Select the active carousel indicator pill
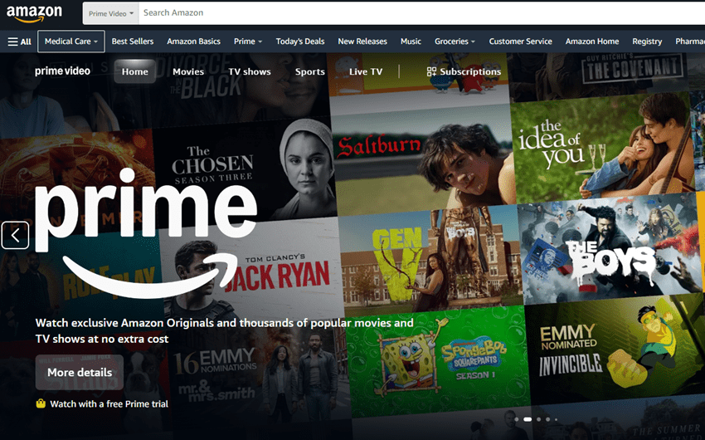 (528, 419)
